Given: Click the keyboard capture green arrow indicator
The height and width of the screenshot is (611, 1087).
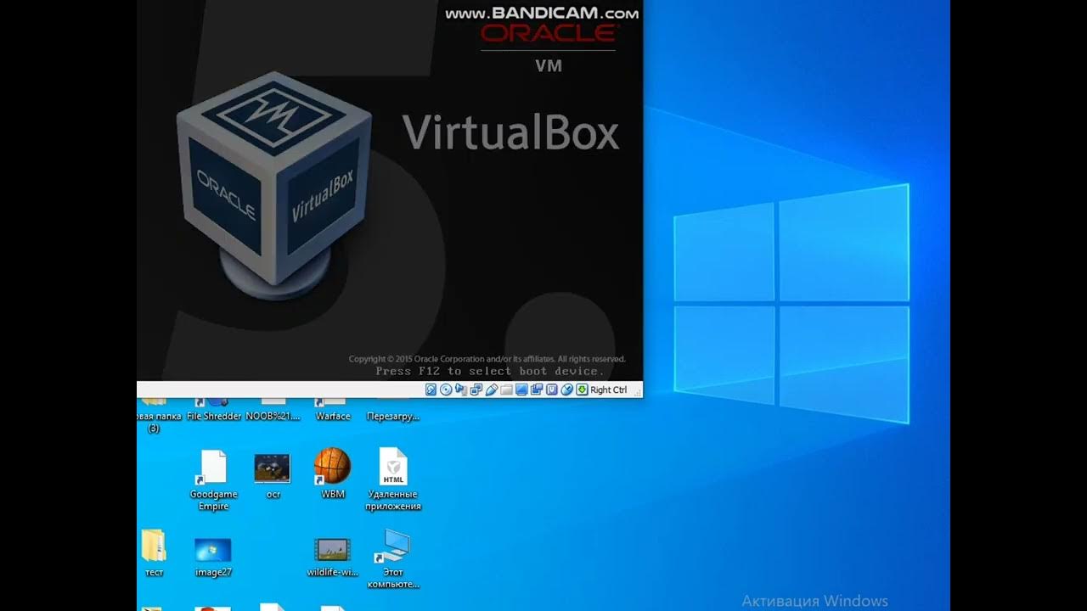Looking at the screenshot, I should point(582,390).
